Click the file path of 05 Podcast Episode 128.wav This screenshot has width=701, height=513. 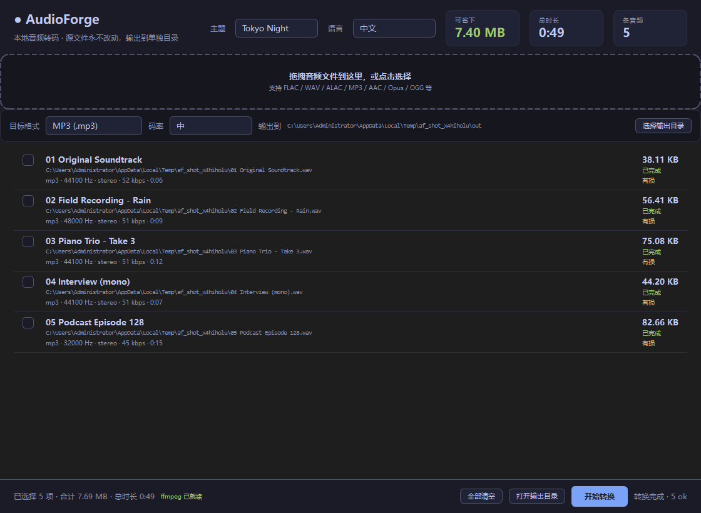(x=179, y=333)
